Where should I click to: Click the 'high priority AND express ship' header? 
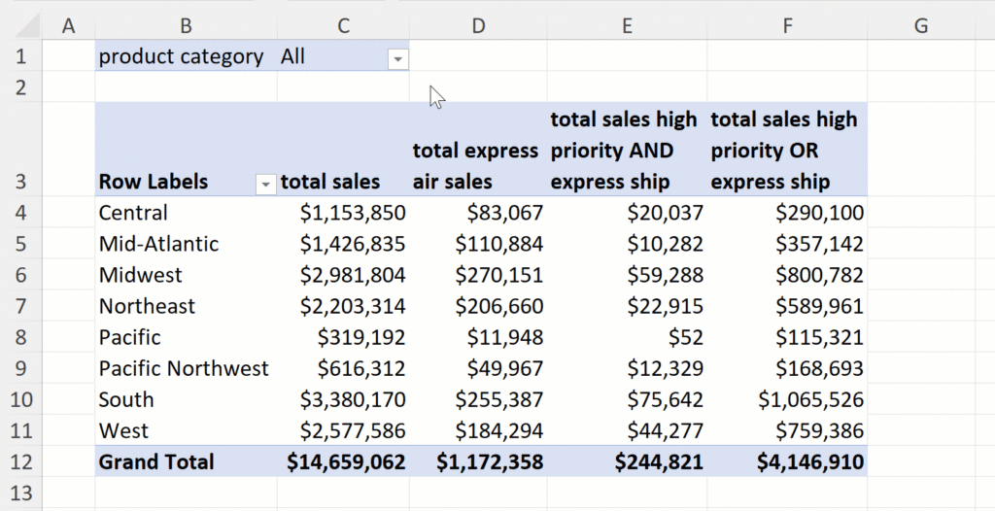pos(625,151)
